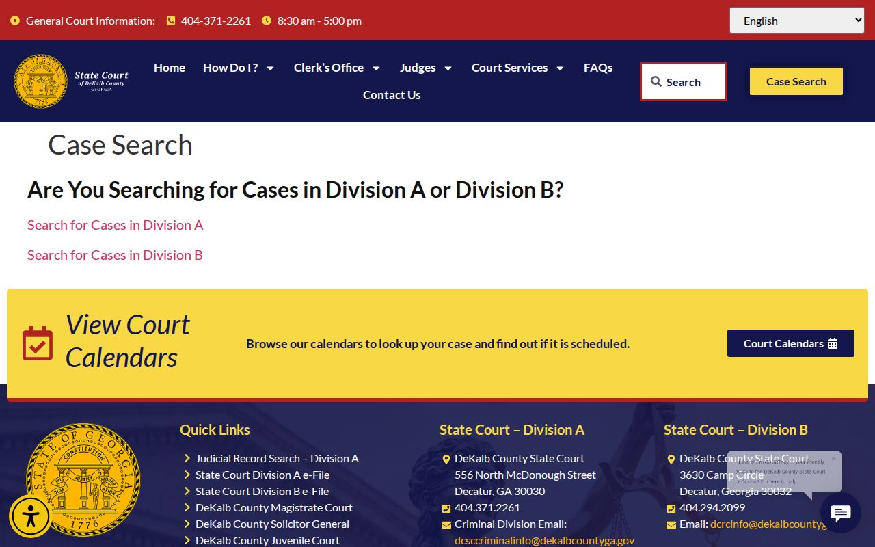
Task: Click the map pin icon for Division A address
Action: tap(446, 459)
